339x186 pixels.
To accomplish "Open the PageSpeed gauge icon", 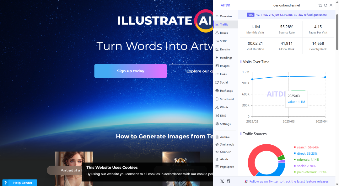I will coord(217,167).
